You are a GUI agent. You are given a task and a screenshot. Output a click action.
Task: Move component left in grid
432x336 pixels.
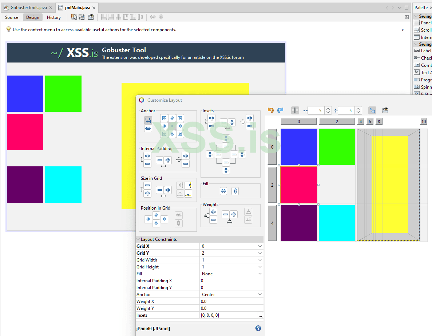click(148, 219)
